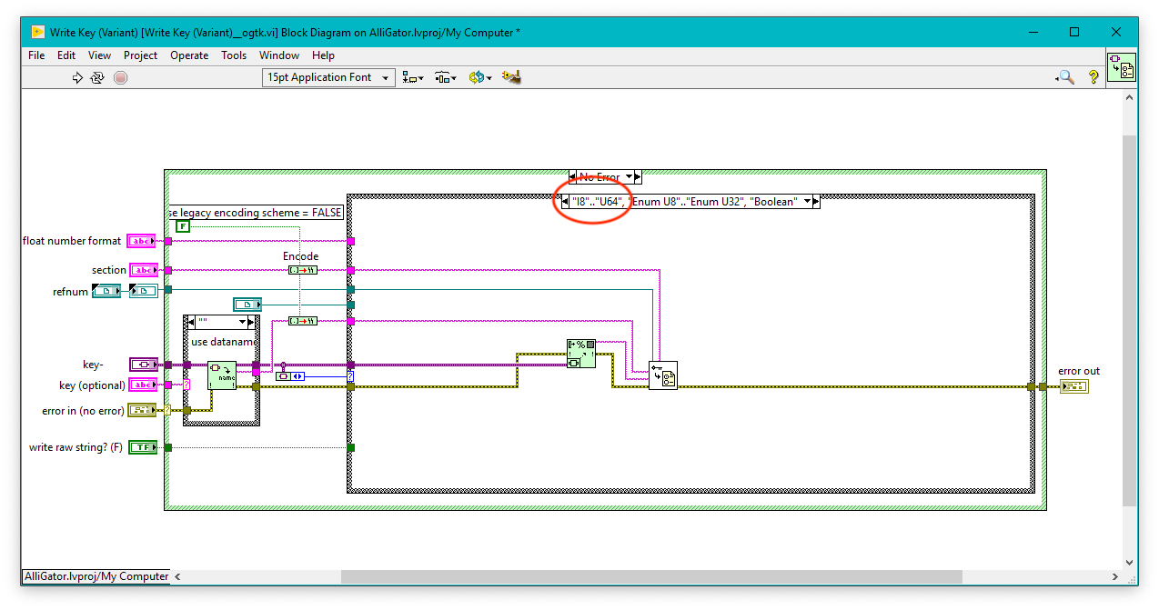
Task: Open the 15pt Application Font dropdown
Action: (x=385, y=77)
